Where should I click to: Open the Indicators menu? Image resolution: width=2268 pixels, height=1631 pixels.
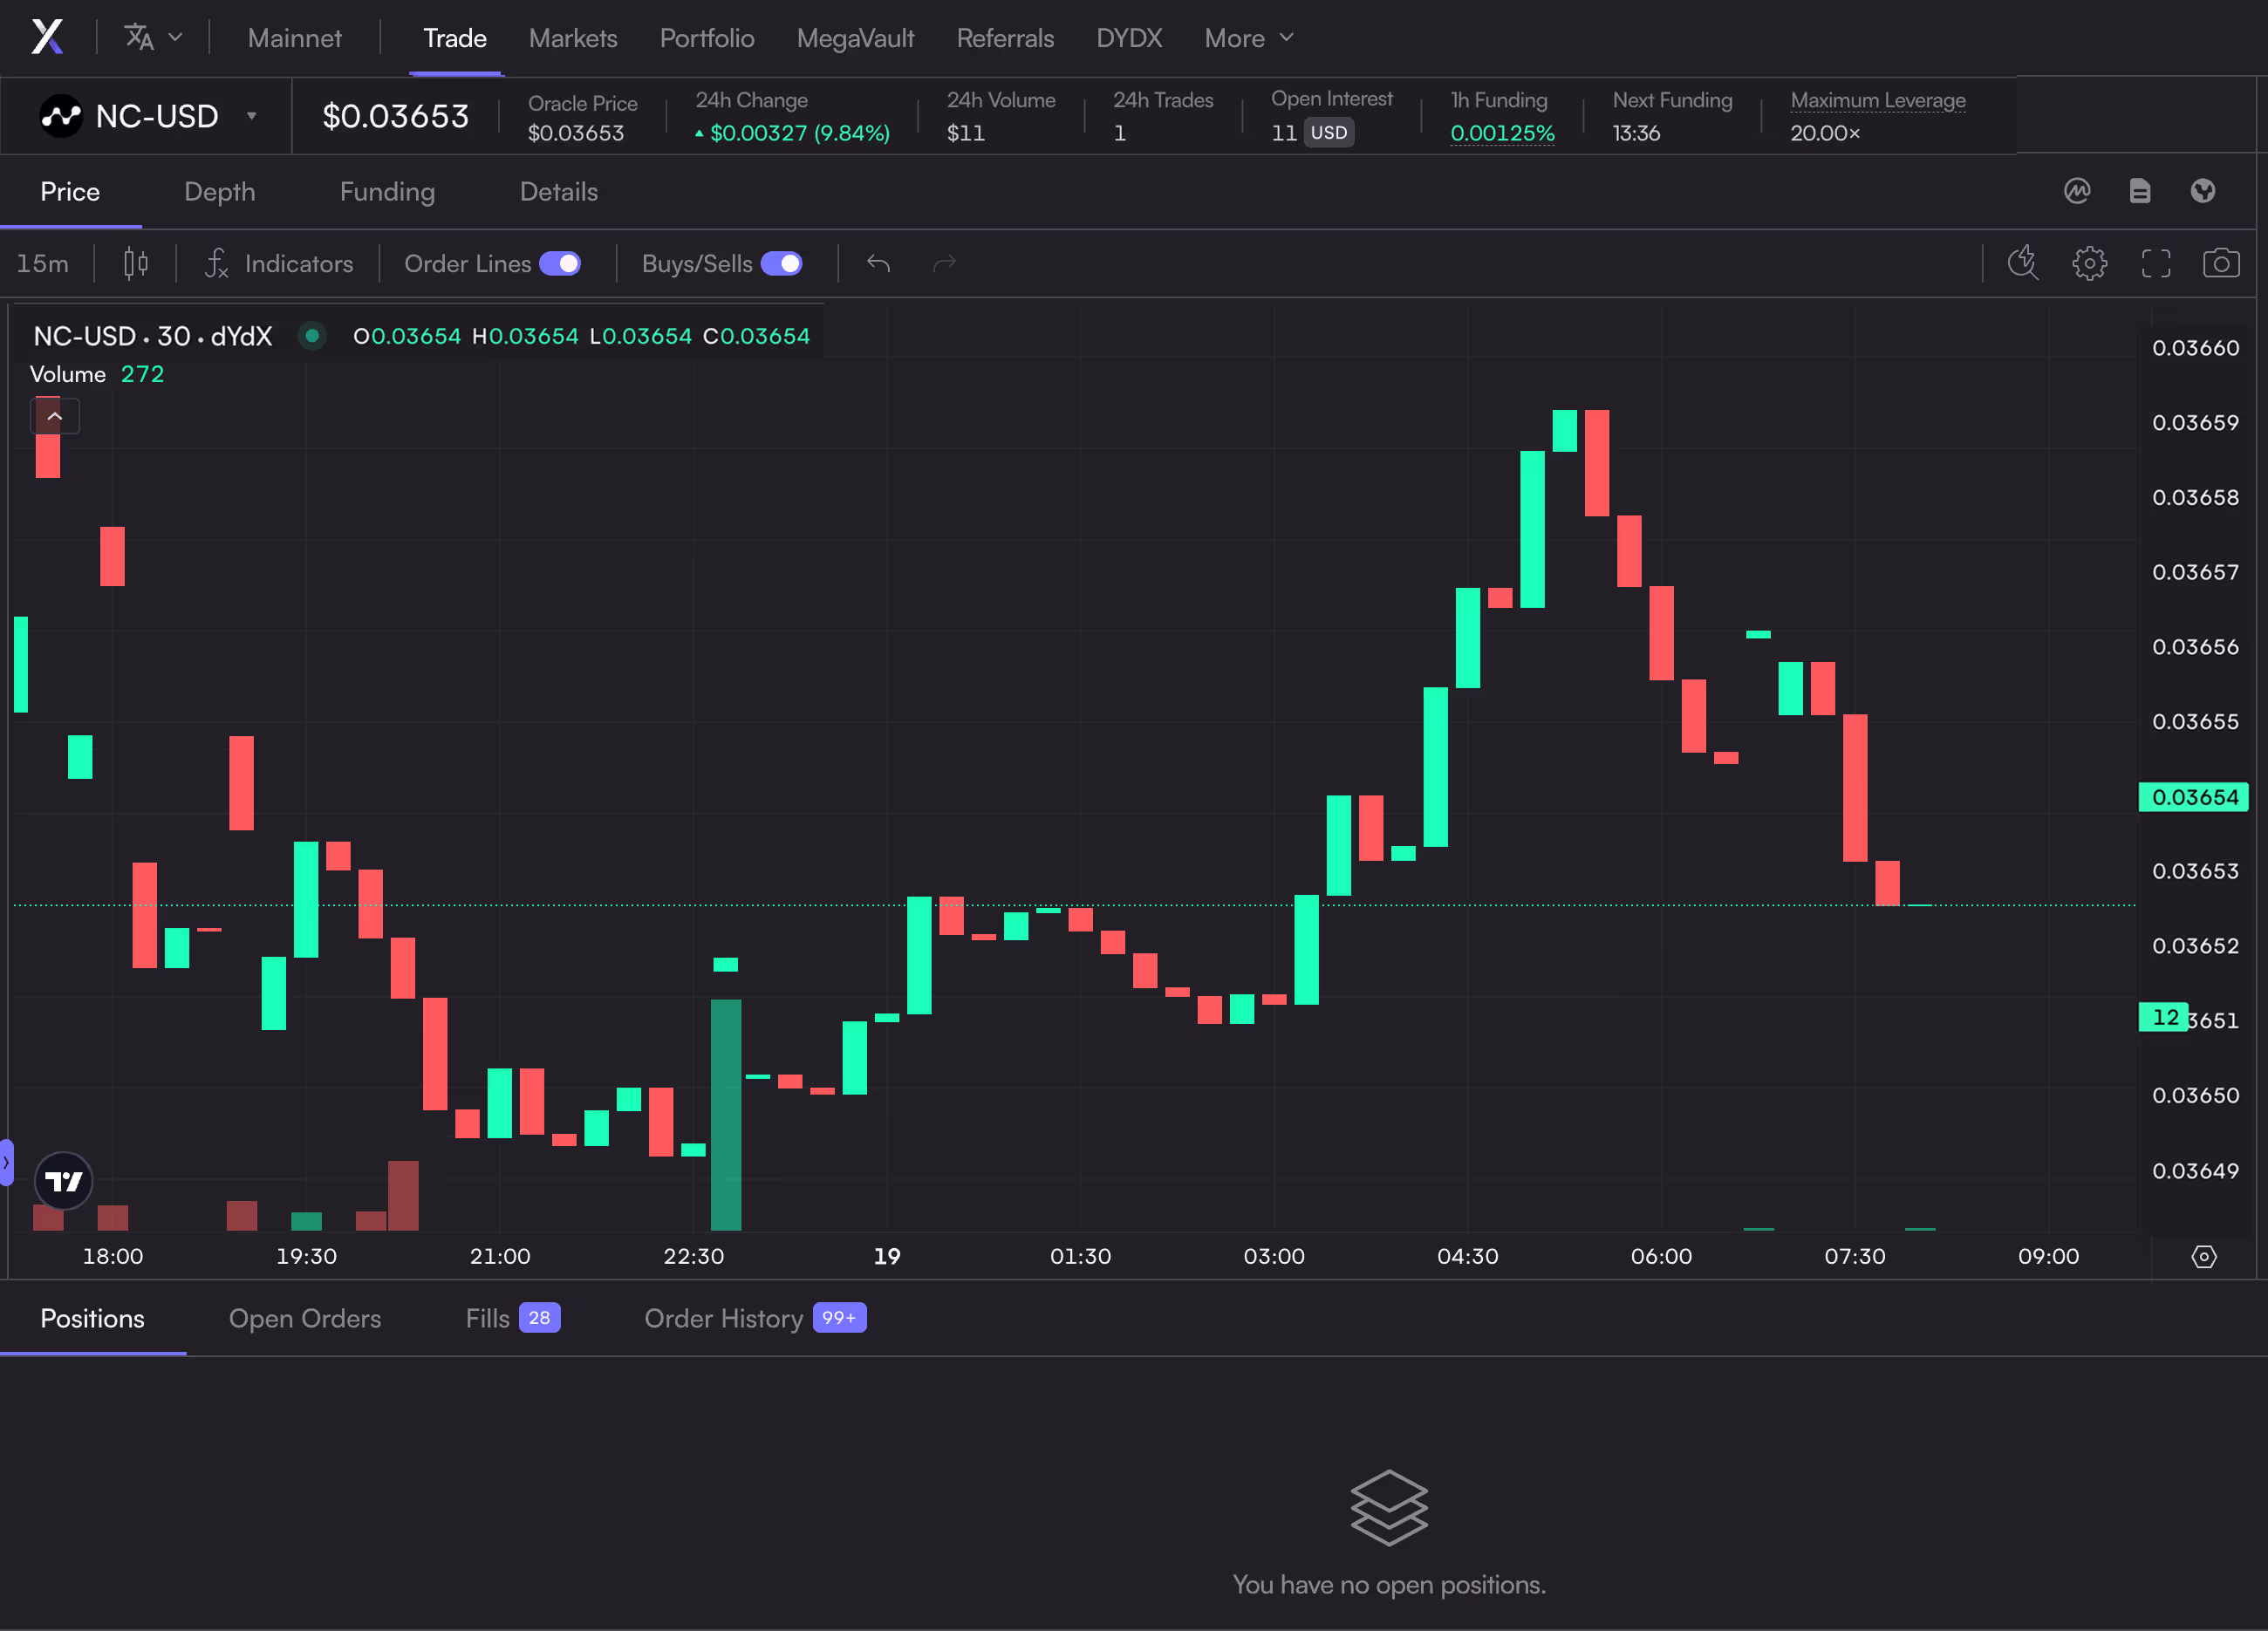pos(279,264)
